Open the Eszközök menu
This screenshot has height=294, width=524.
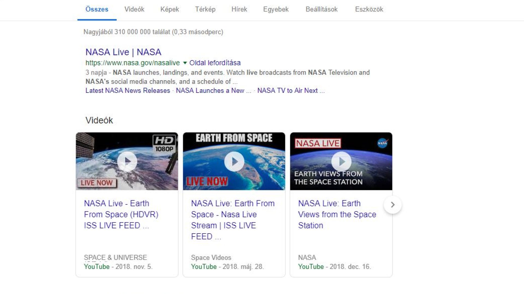[369, 9]
